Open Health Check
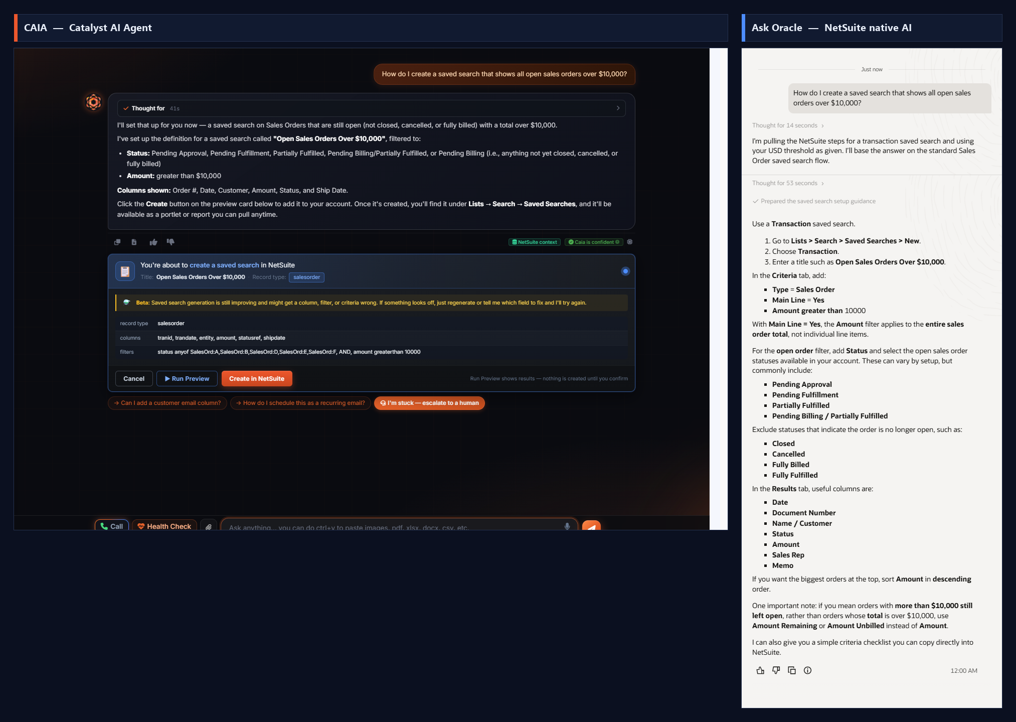Screen dimensions: 1016x722 [x=164, y=526]
